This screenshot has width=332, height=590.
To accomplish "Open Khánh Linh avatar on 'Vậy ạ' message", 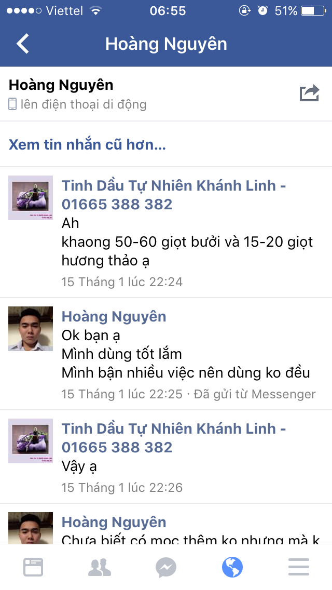I will point(31,441).
